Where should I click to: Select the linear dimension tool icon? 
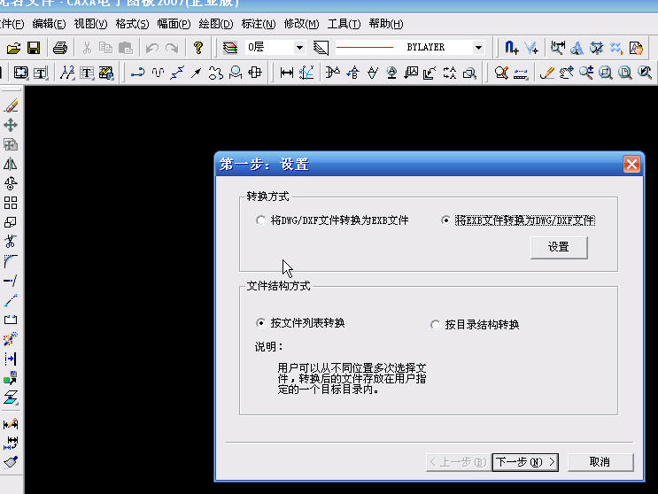pyautogui.click(x=287, y=73)
